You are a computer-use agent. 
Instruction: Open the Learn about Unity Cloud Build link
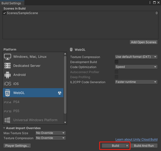point(136,139)
